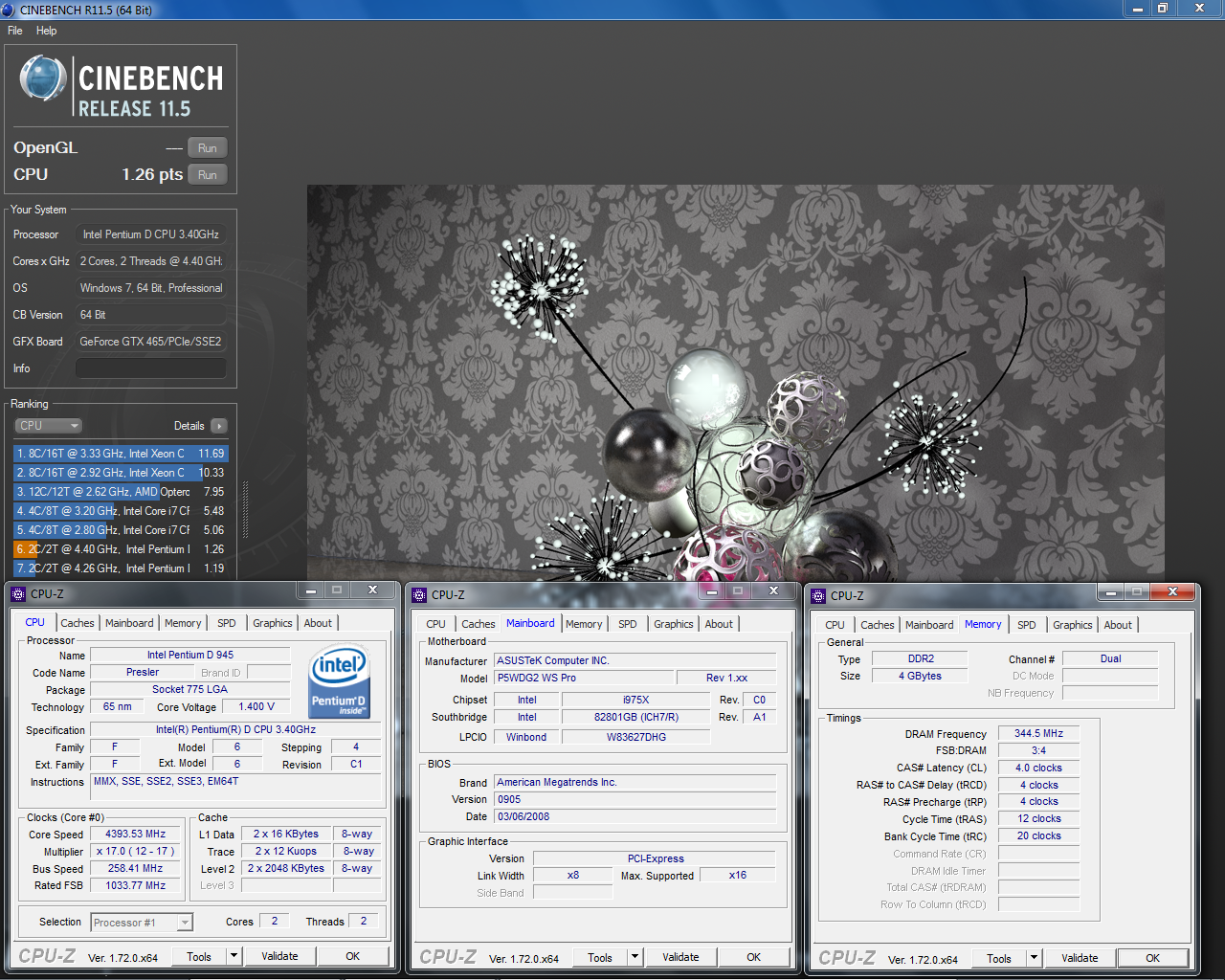1225x980 pixels.
Task: Switch to SPD tab in middle CPU-Z window
Action: pyautogui.click(x=628, y=624)
